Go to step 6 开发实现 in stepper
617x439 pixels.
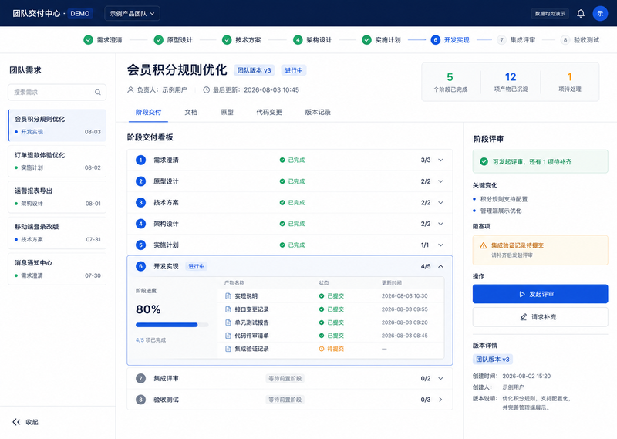tap(450, 40)
